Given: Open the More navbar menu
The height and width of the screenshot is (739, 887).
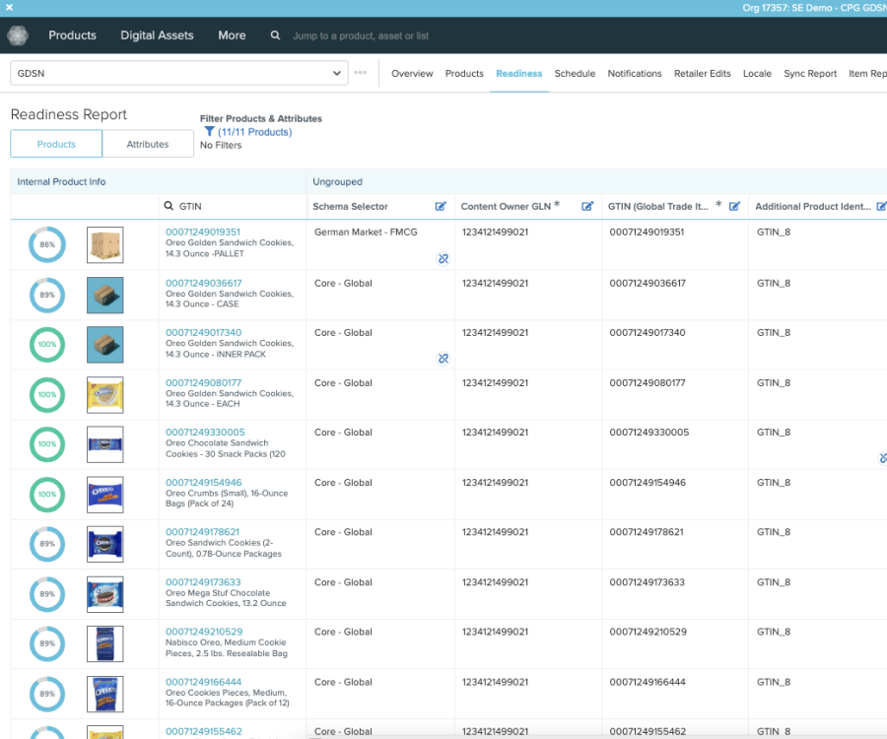Looking at the screenshot, I should (232, 35).
